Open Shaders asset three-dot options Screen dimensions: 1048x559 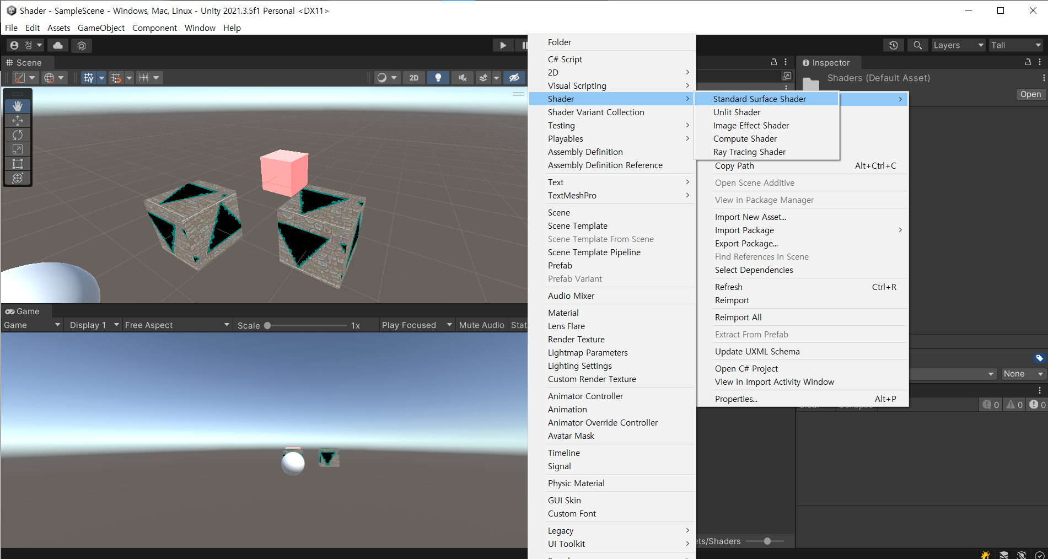(1044, 78)
